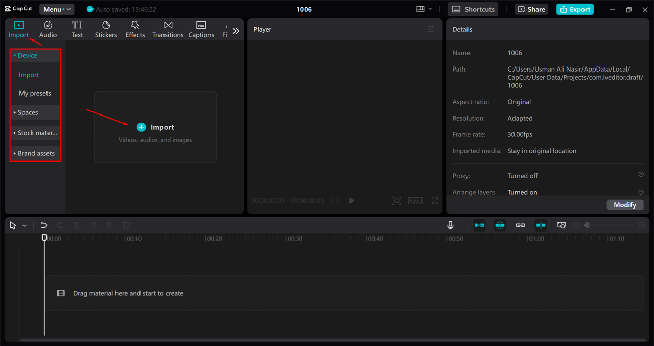Show Arrange layers help icon
The image size is (654, 346).
tap(641, 192)
